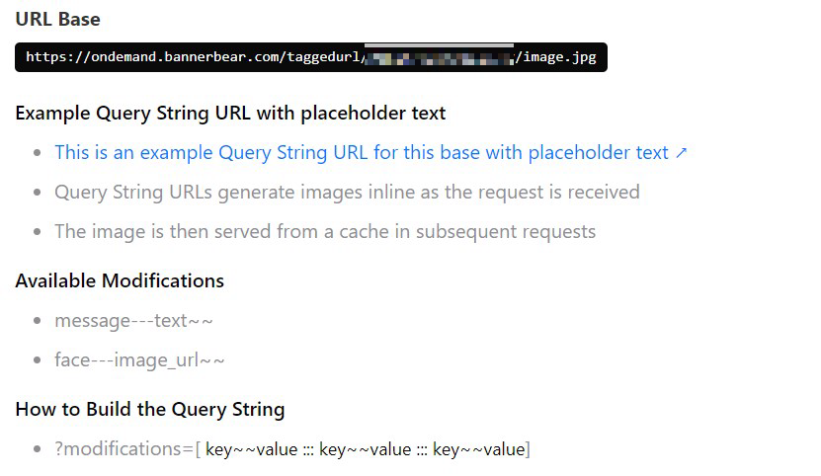Click the bullet point before message---text~~
The height and width of the screenshot is (476, 821).
[38, 321]
